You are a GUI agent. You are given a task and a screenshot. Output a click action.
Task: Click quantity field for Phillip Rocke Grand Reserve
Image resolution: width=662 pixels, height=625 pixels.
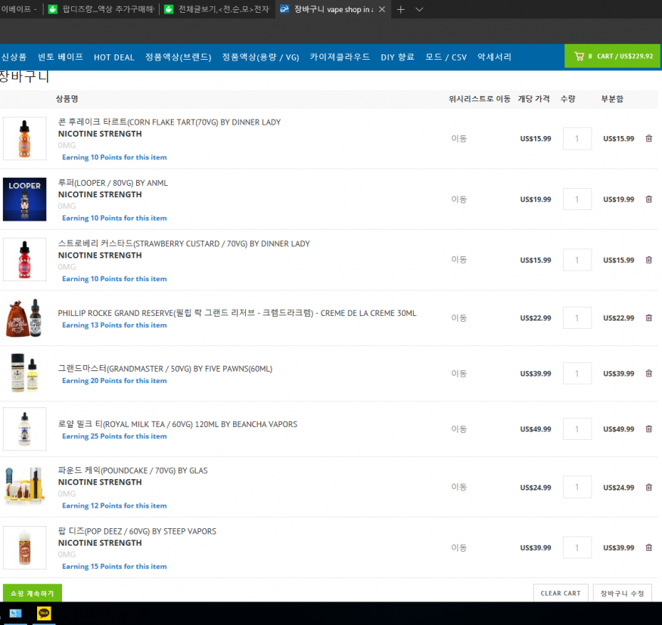tap(577, 317)
